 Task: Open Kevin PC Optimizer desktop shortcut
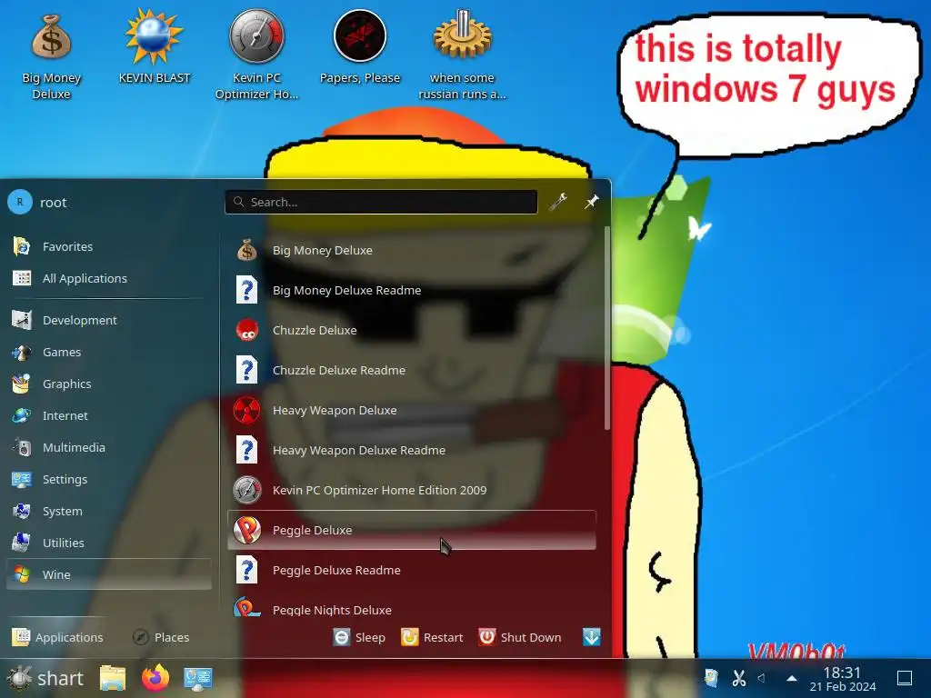(x=256, y=55)
